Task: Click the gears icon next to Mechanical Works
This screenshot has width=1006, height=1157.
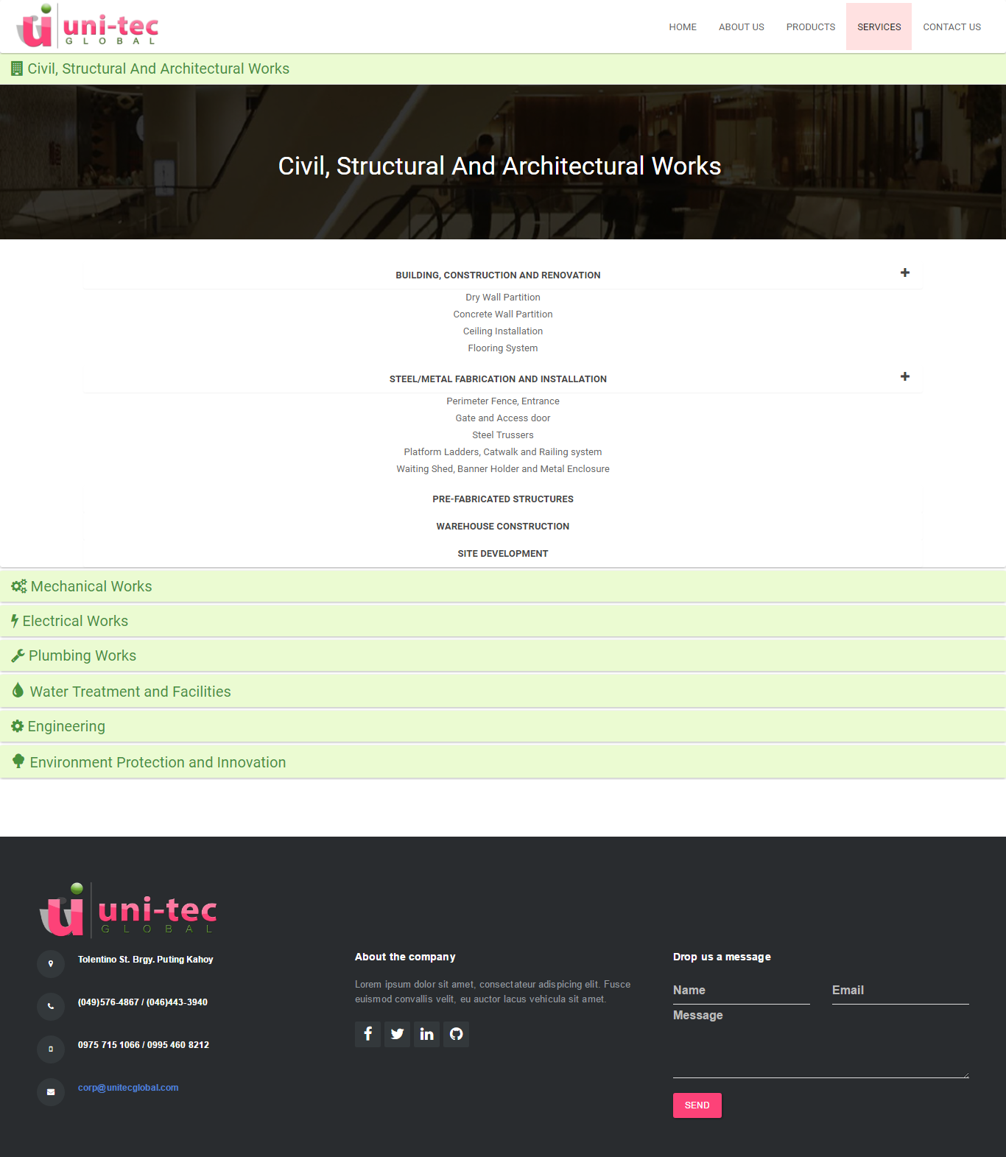Action: 19,586
